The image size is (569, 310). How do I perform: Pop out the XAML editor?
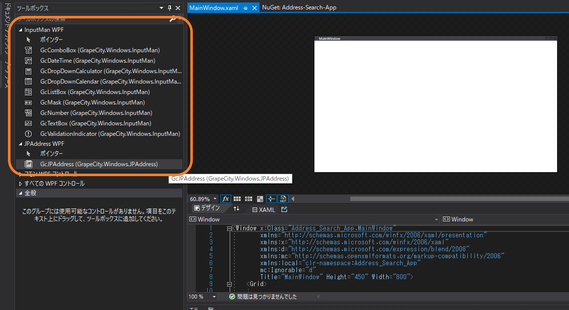coord(284,209)
